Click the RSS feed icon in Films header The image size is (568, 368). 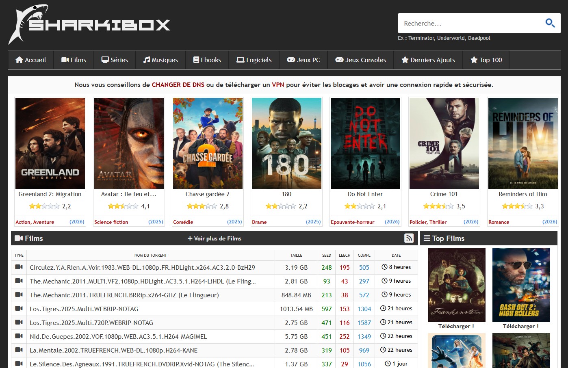coord(409,238)
